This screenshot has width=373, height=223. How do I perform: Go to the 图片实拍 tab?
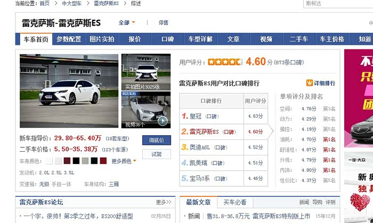(102, 39)
